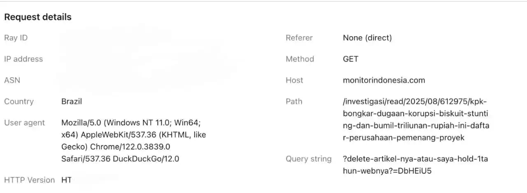527x193 pixels.
Task: Click the User agent label
Action: [x=25, y=123]
